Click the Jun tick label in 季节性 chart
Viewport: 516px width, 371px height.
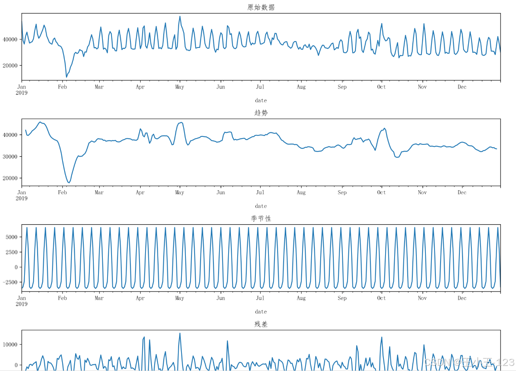click(221, 298)
